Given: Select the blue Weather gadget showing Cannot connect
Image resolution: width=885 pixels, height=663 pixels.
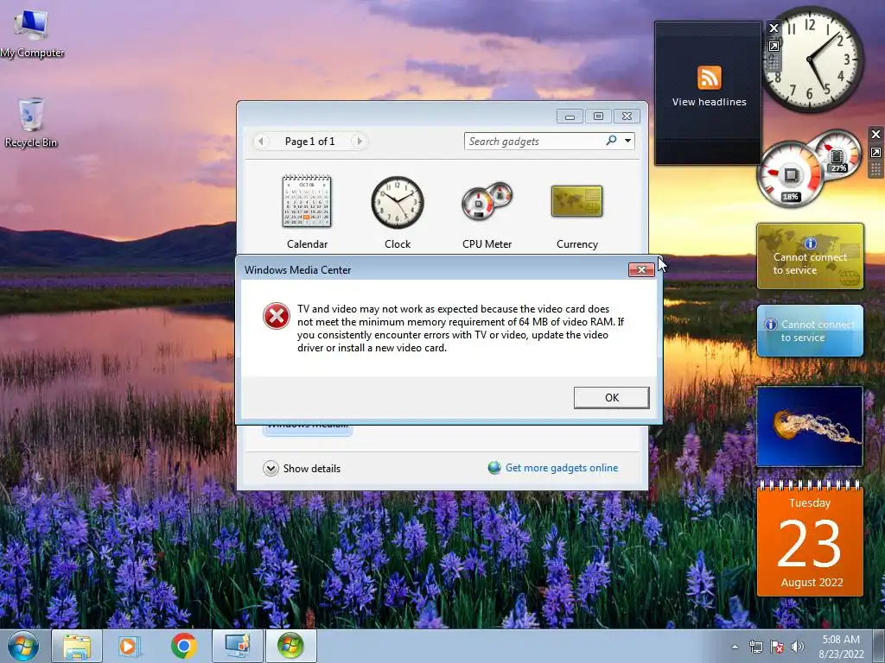Looking at the screenshot, I should [810, 331].
